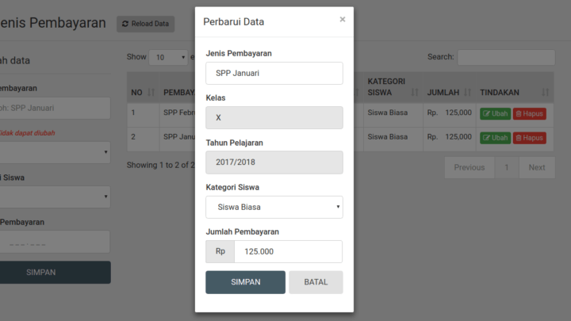
Task: Click Rp. 125,000 amount in row 2
Action: click(450, 137)
